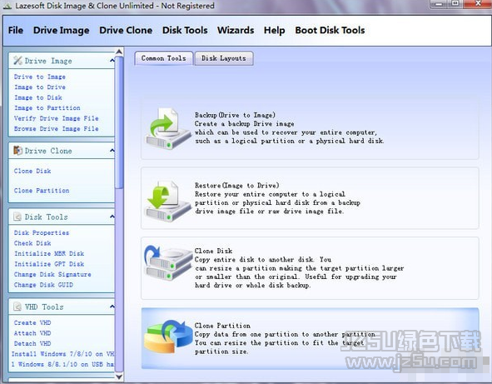Click the Check Disk link
492x384 pixels.
click(32, 243)
